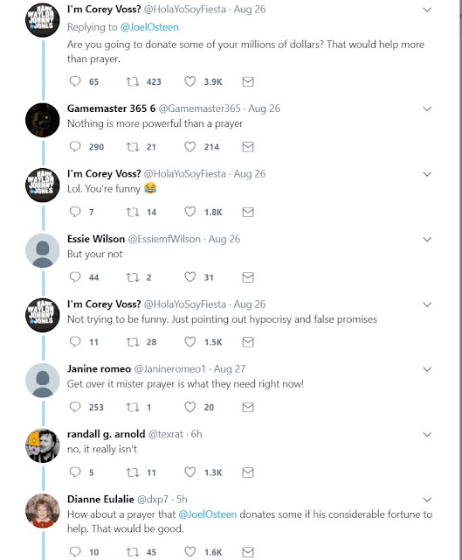The width and height of the screenshot is (462, 560).
Task: Message icon under randall g. arnold's tweet
Action: point(248,472)
